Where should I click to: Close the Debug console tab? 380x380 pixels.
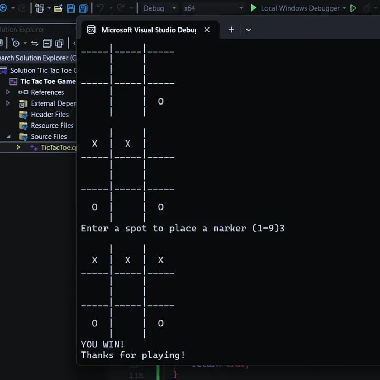[207, 30]
